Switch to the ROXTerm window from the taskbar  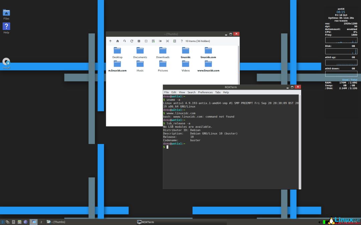145,222
